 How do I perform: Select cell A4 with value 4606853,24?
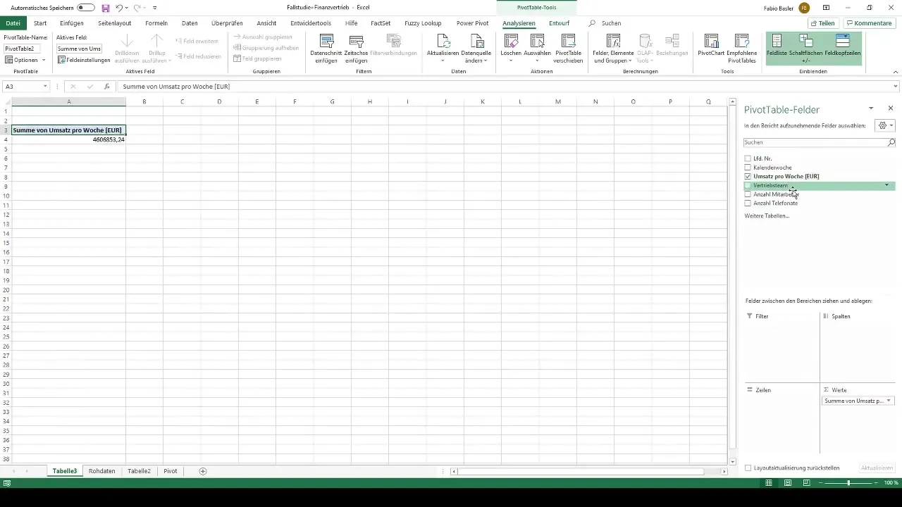click(x=68, y=139)
